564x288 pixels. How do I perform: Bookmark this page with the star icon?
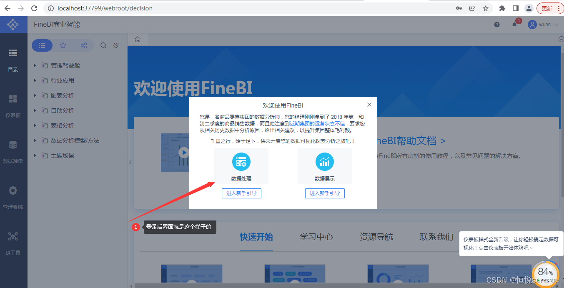pyautogui.click(x=486, y=8)
